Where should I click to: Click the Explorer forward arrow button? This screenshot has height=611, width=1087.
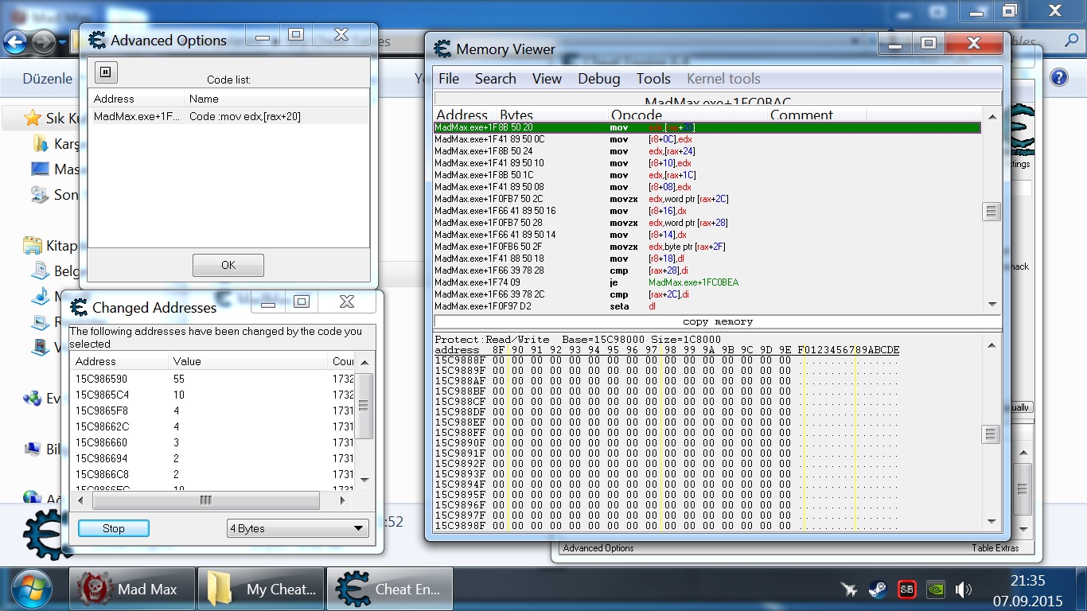tap(44, 41)
